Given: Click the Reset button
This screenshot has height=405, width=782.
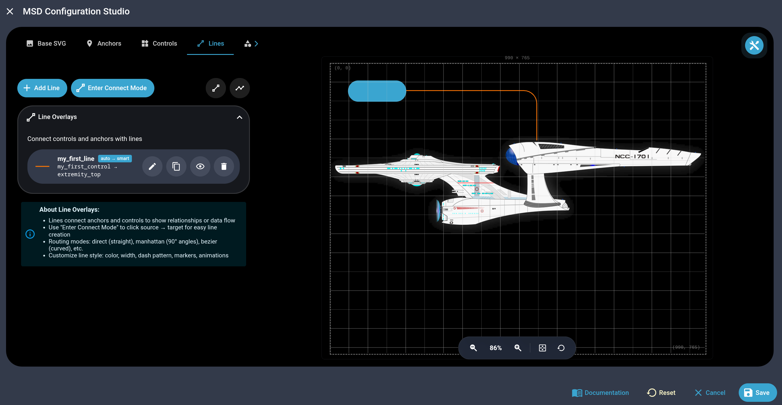Looking at the screenshot, I should [x=661, y=393].
